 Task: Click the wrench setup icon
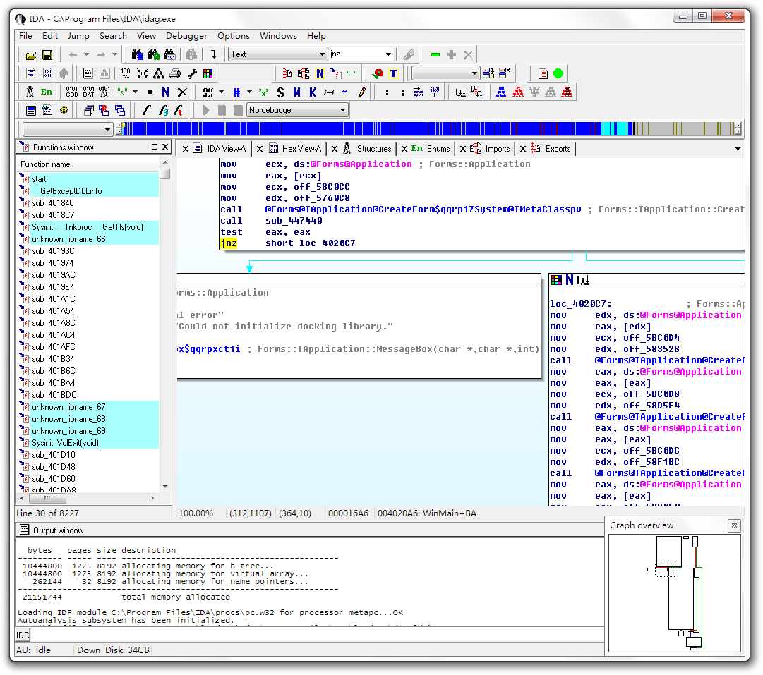point(192,73)
